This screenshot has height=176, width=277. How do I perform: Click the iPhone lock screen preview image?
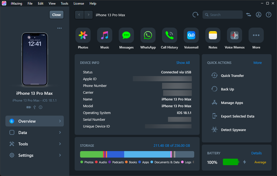(35, 59)
